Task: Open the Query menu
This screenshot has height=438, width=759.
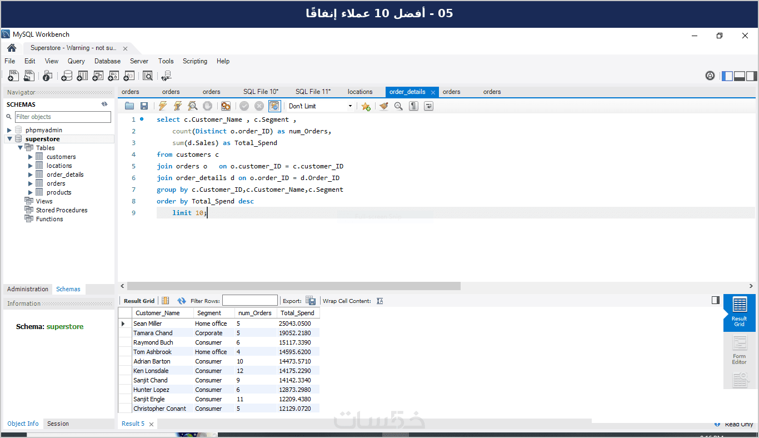Action: point(76,61)
